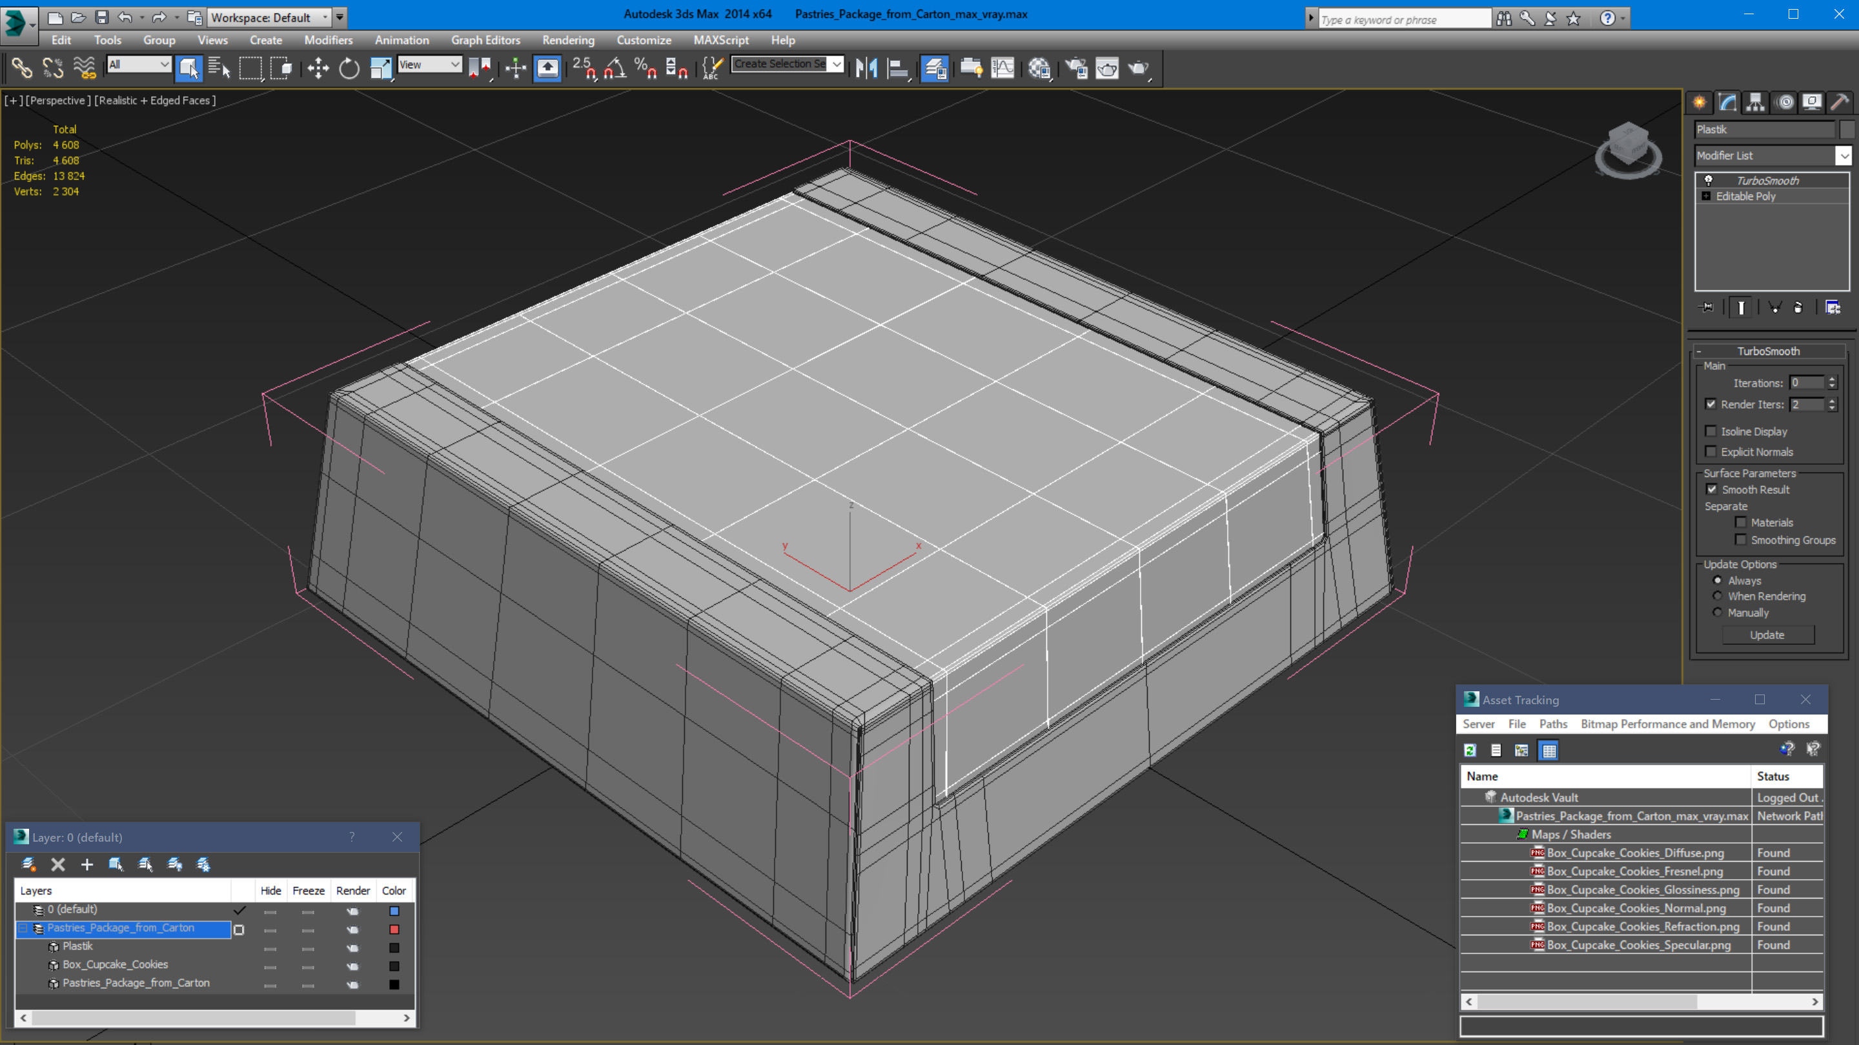Open Render Setup teapot icon

[1076, 68]
